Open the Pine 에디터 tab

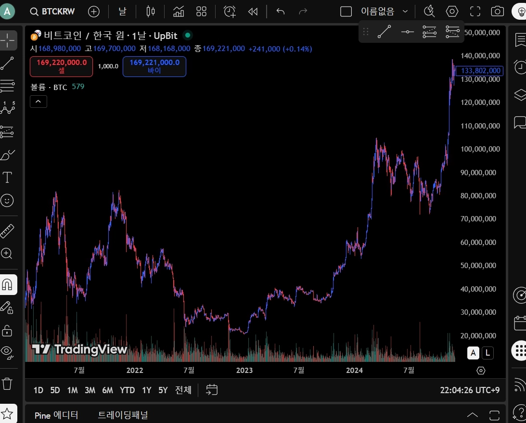click(56, 415)
